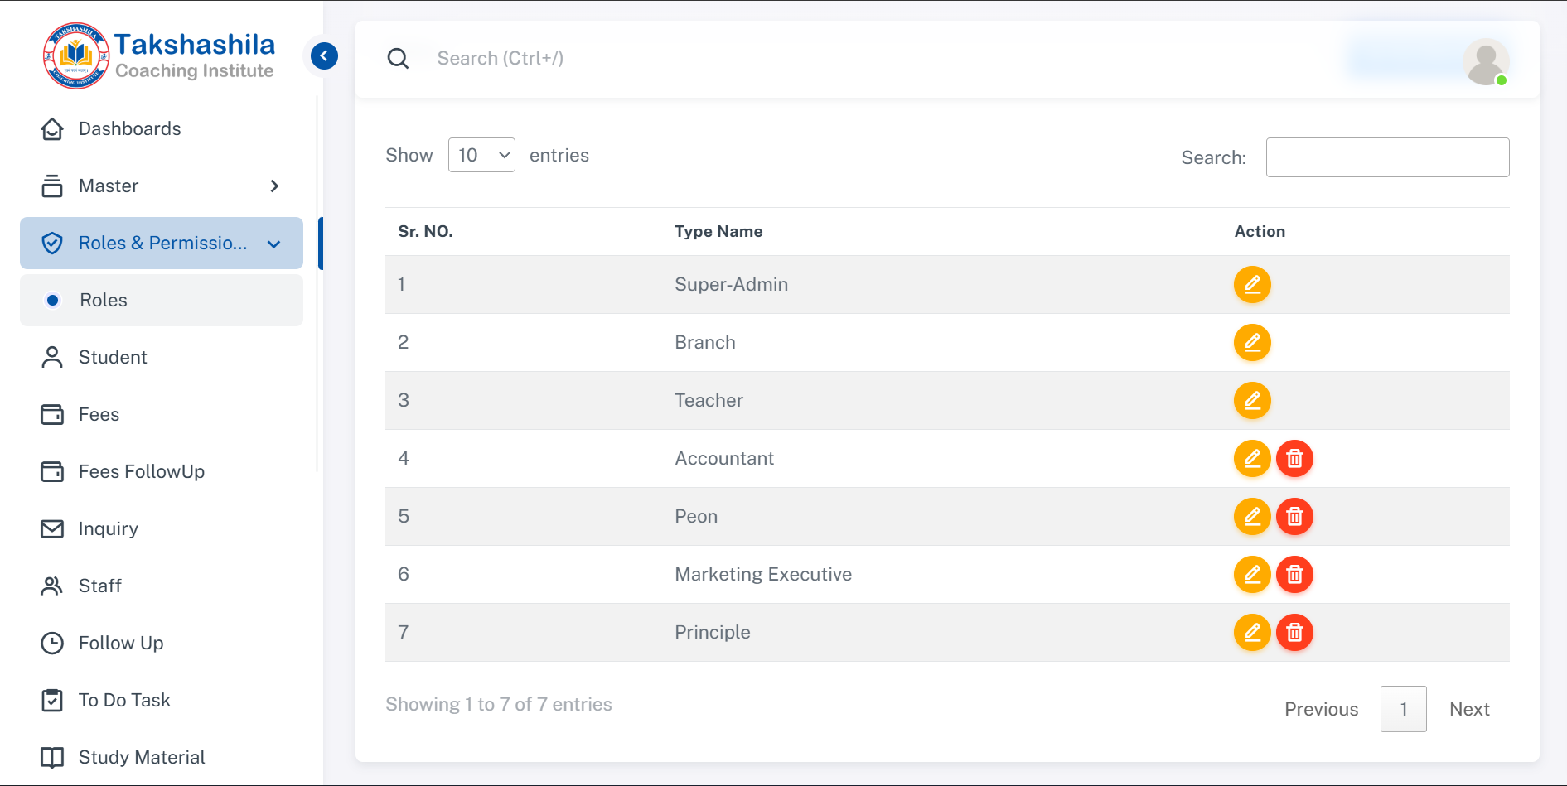The height and width of the screenshot is (786, 1567).
Task: Go to the Previous page
Action: [x=1321, y=709]
